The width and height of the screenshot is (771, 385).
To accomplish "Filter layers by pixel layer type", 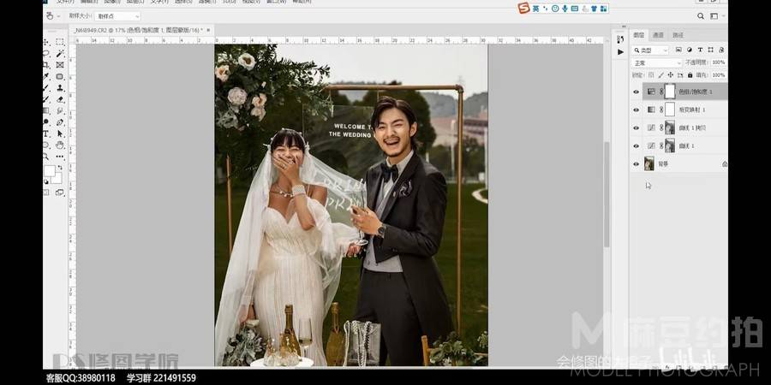I will pos(678,50).
